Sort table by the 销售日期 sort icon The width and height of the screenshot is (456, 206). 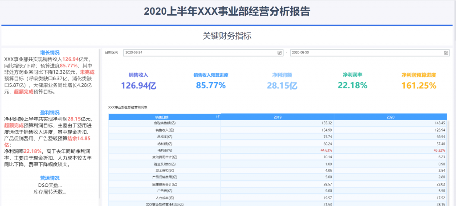click(218, 117)
